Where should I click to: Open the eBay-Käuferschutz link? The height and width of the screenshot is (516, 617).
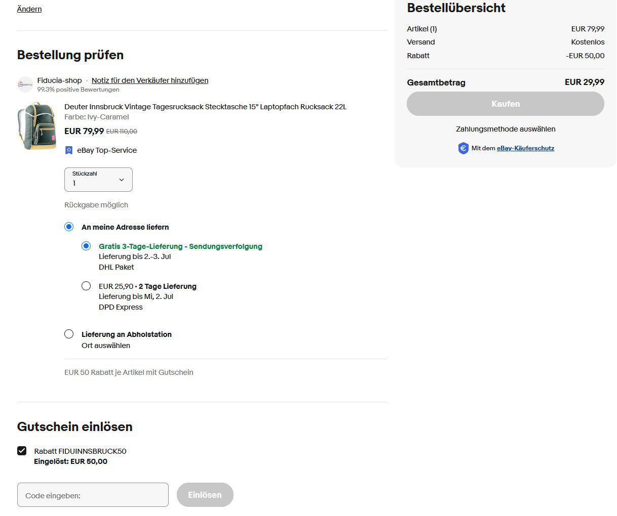[525, 148]
